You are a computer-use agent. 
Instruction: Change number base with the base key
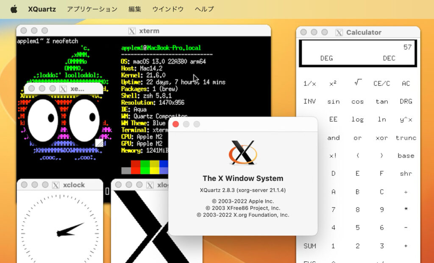click(406, 156)
